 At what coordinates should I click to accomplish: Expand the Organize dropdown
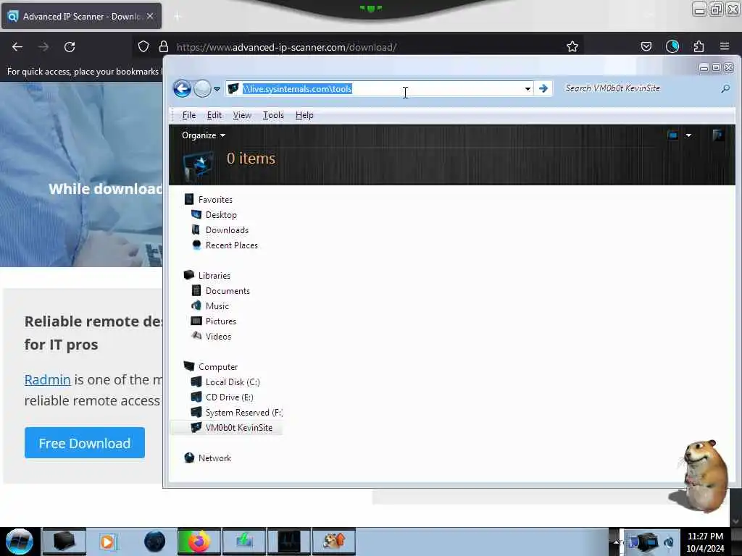coord(204,135)
